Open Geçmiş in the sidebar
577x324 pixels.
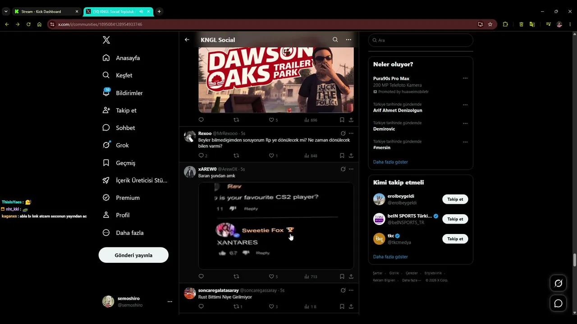point(119,163)
